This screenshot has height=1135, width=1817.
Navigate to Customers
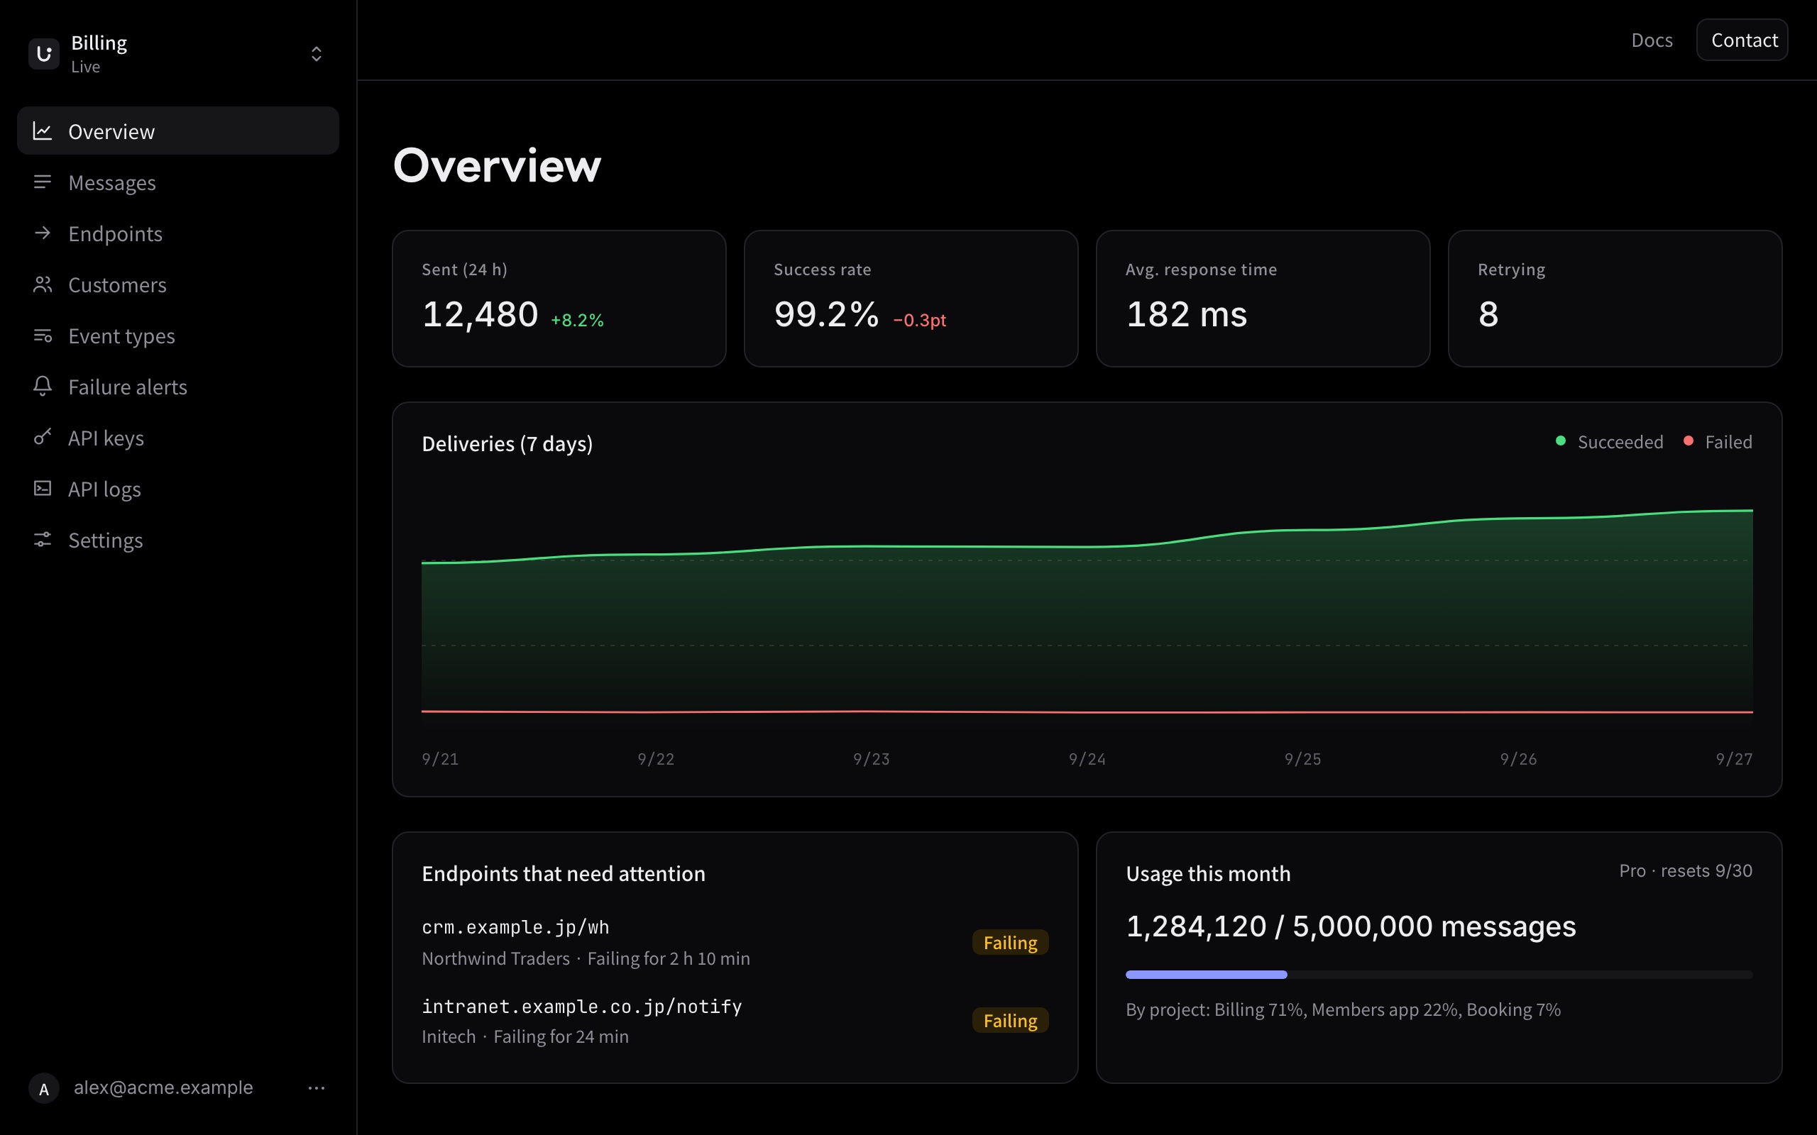tap(178, 284)
